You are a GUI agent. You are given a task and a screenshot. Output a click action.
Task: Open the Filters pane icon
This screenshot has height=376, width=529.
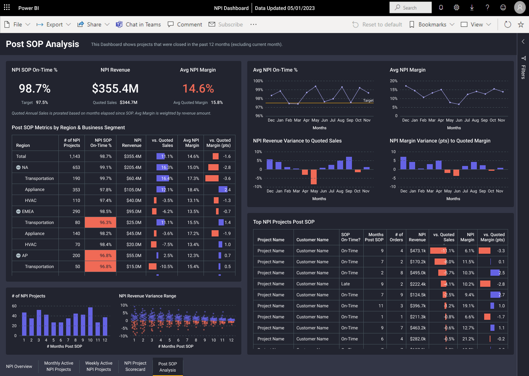(x=523, y=58)
